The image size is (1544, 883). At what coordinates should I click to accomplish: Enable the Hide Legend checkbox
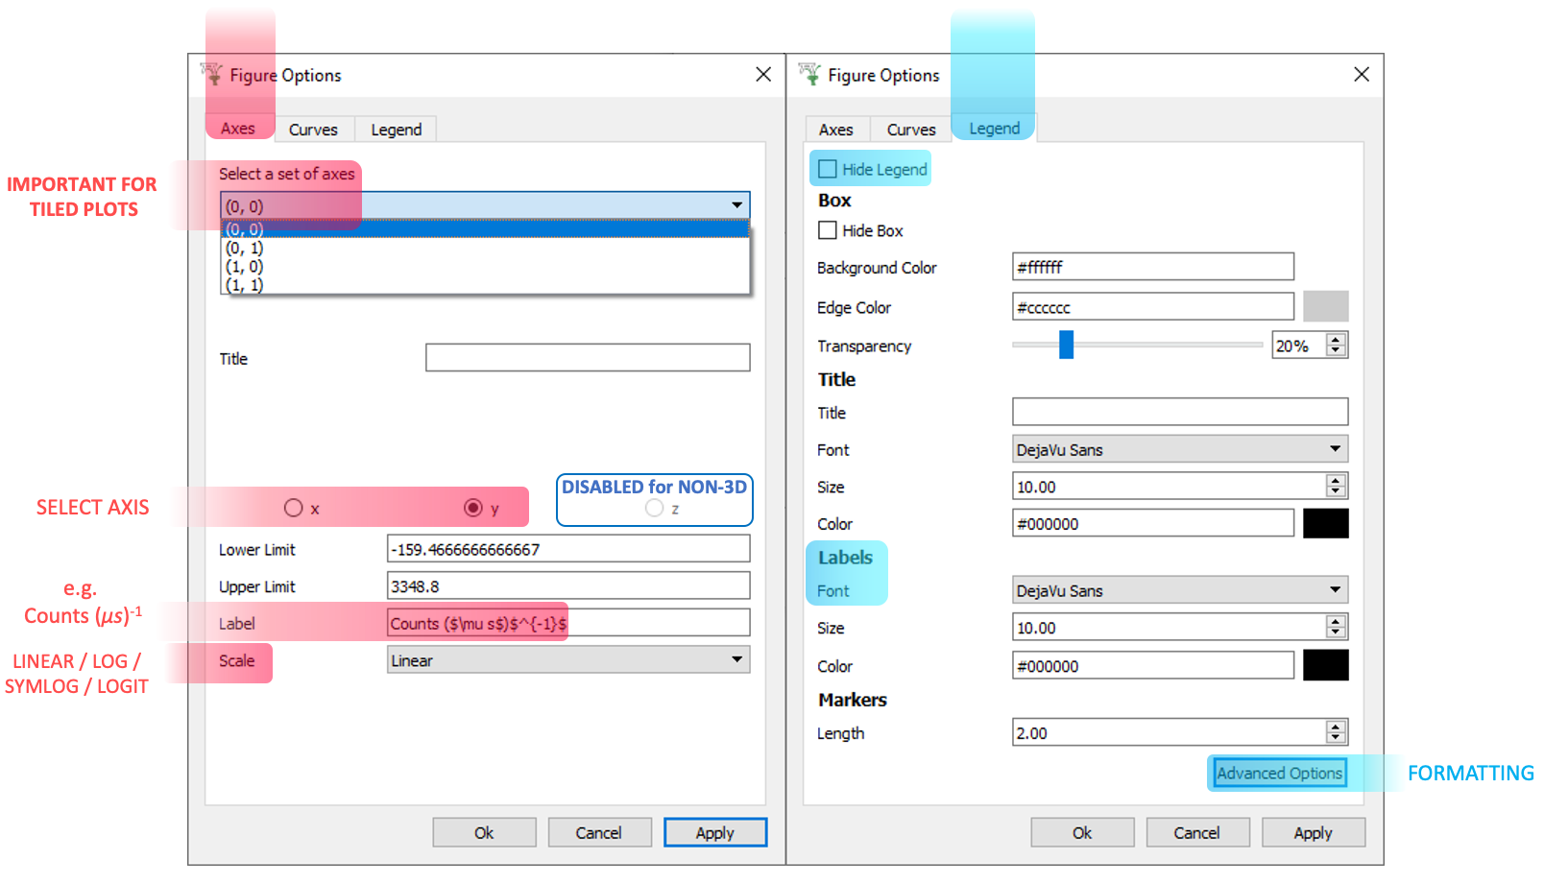pyautogui.click(x=827, y=167)
